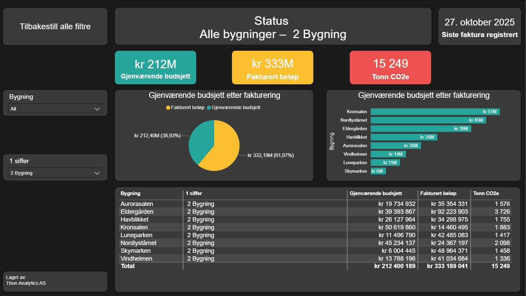Viewport: 526px width, 296px height.
Task: Open the Bygning filter dropdown
Action: click(x=55, y=109)
